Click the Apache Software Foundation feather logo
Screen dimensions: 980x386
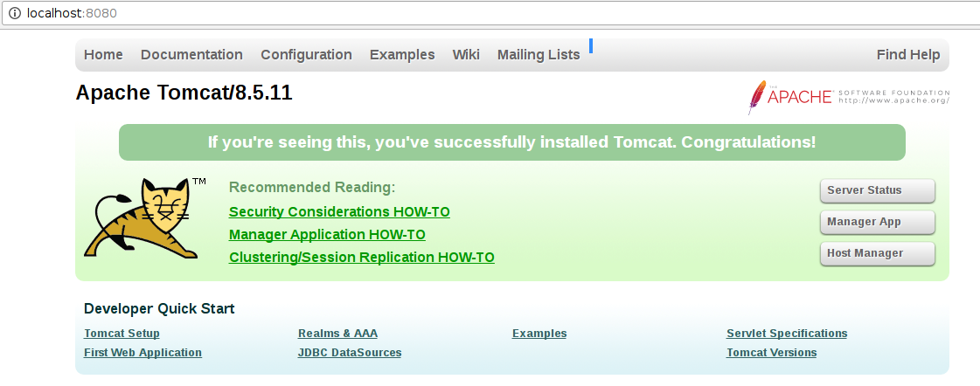[x=849, y=97]
